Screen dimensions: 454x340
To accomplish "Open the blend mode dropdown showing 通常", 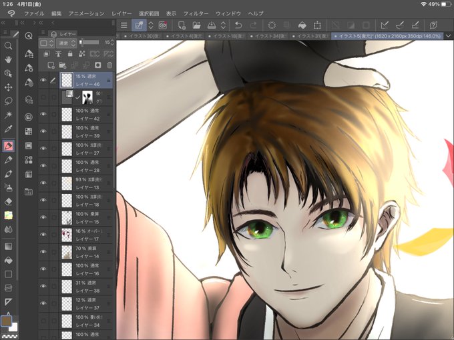I will tap(67, 43).
